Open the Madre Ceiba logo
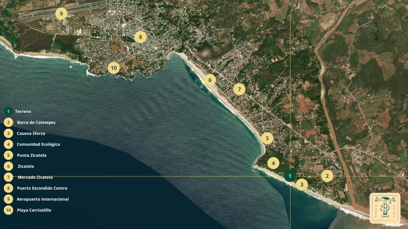The width and height of the screenshot is (408, 229). click(x=385, y=208)
